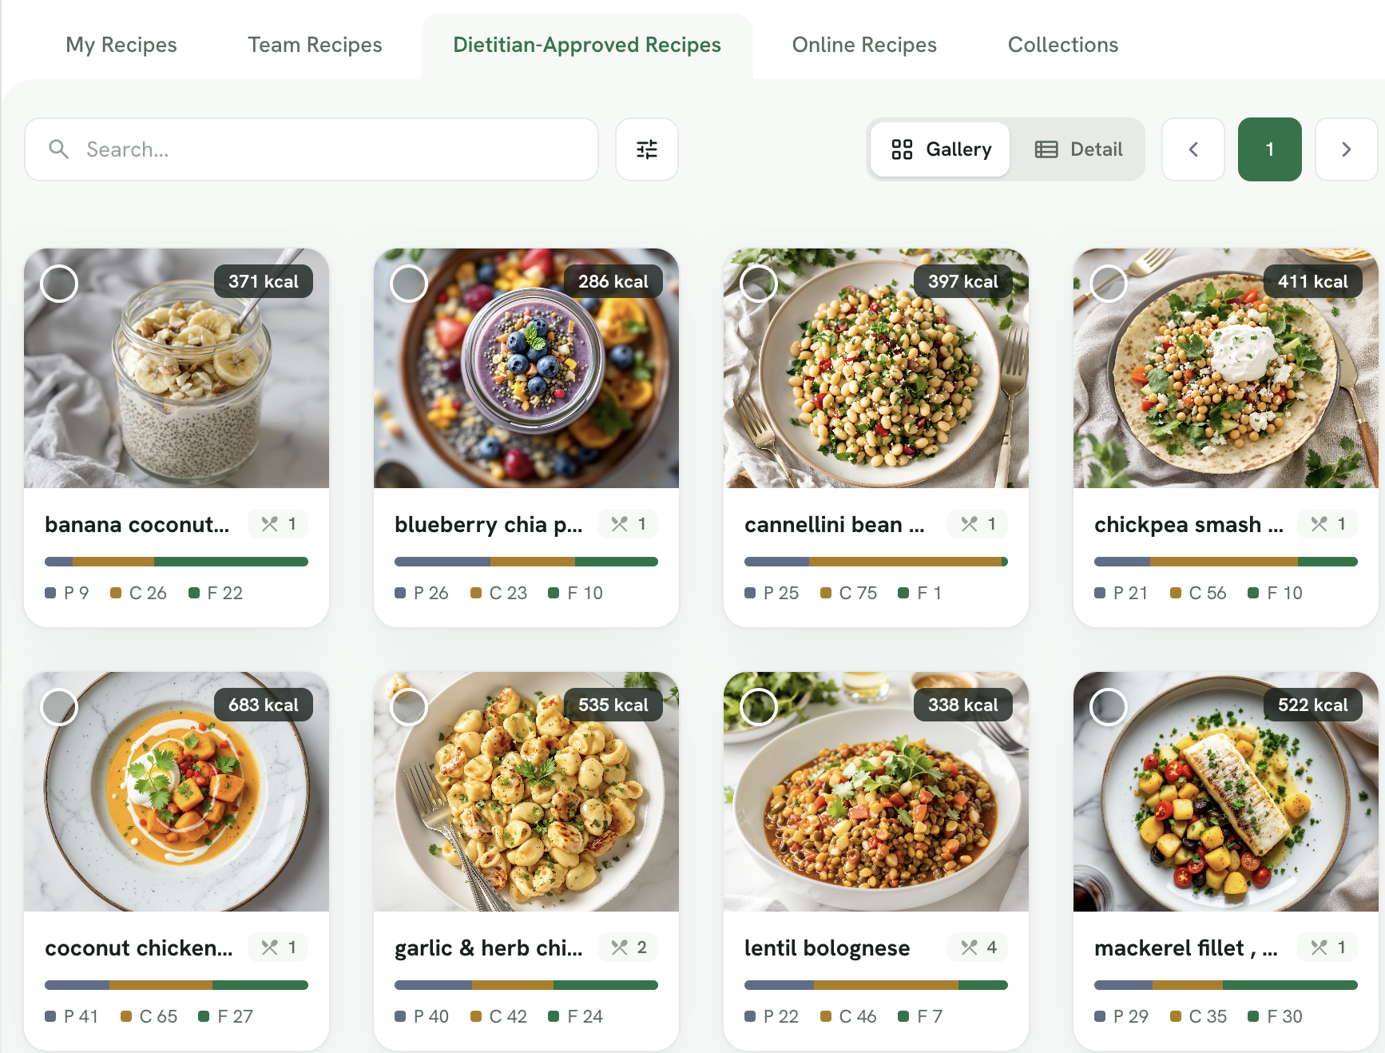Click into the Search input field
Screen dimensions: 1385x1053
(312, 149)
